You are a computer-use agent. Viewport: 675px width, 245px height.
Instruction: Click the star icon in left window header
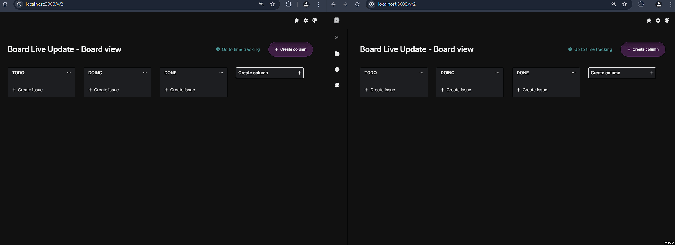[296, 20]
